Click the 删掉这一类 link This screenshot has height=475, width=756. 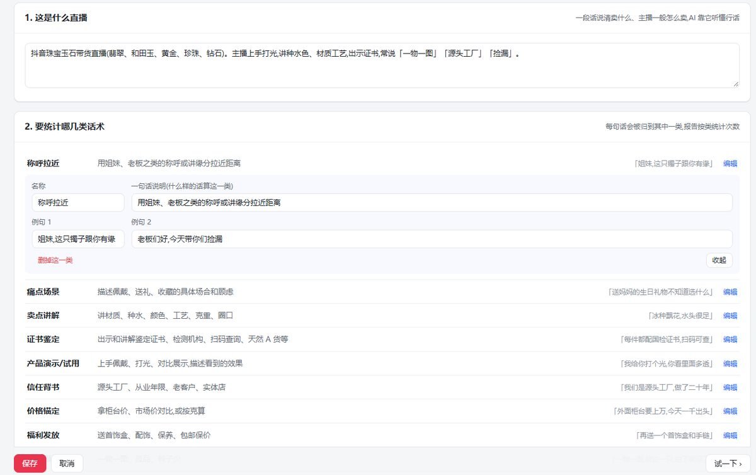tap(55, 260)
